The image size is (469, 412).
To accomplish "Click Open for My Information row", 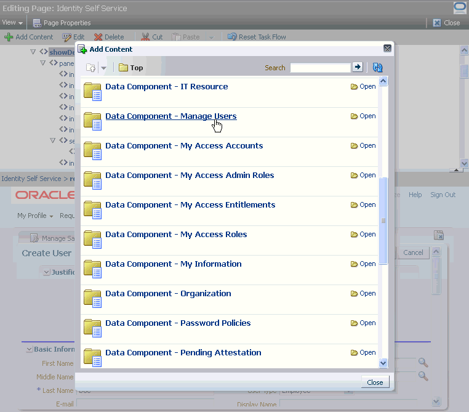I will [x=363, y=264].
